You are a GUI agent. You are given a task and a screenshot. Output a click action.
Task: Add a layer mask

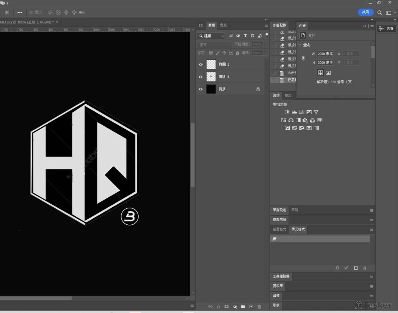point(226,307)
